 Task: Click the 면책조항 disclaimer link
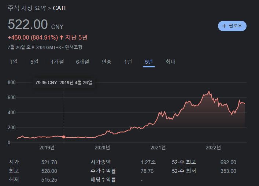click(x=74, y=47)
